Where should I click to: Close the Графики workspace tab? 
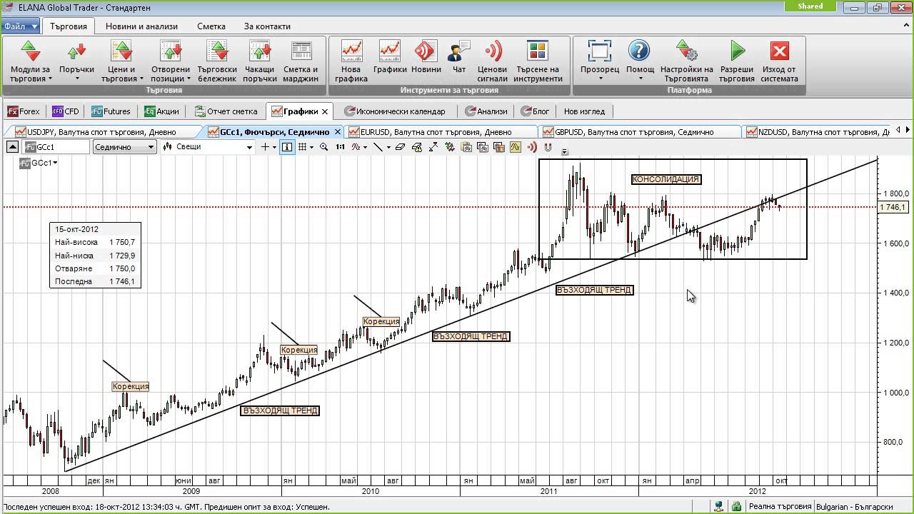pos(325,111)
